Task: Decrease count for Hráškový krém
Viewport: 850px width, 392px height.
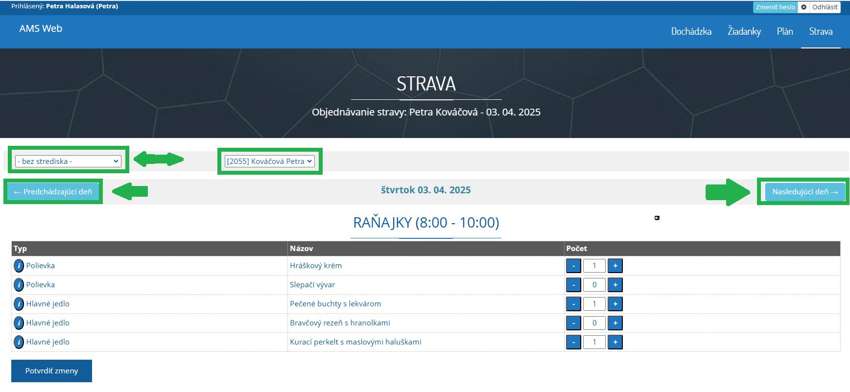Action: click(x=573, y=266)
